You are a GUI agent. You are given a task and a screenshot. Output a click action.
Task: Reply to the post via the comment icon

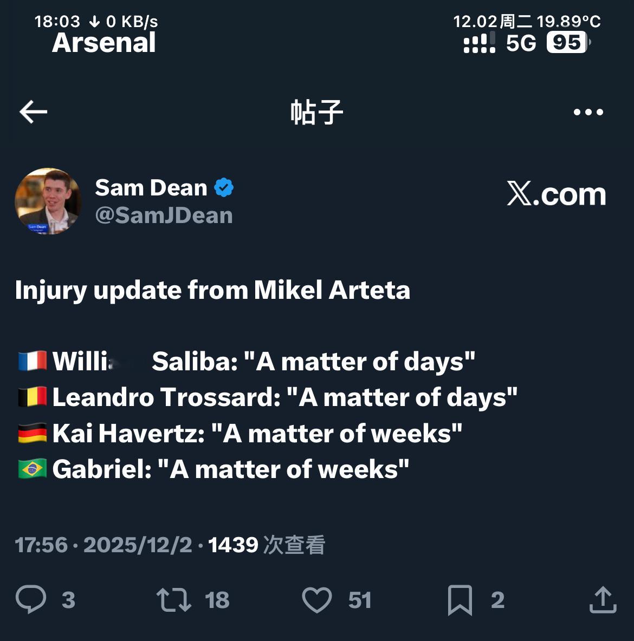pyautogui.click(x=31, y=599)
